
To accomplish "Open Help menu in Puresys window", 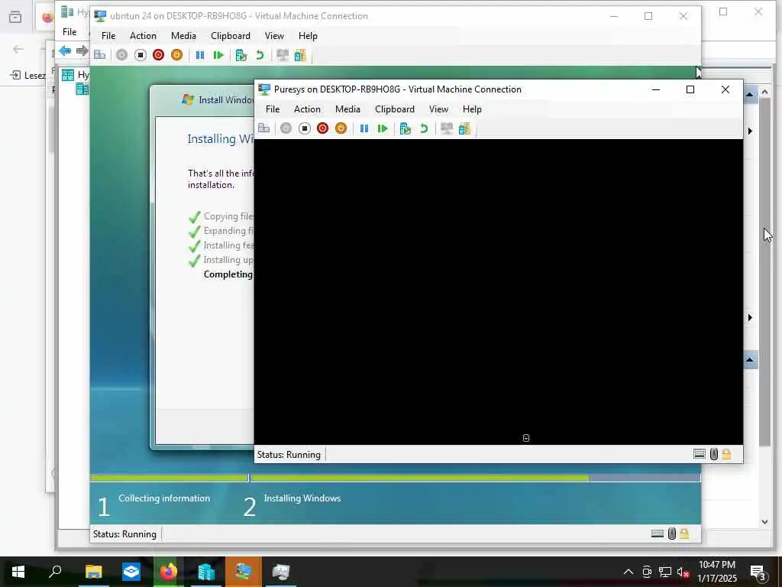I will (x=472, y=109).
